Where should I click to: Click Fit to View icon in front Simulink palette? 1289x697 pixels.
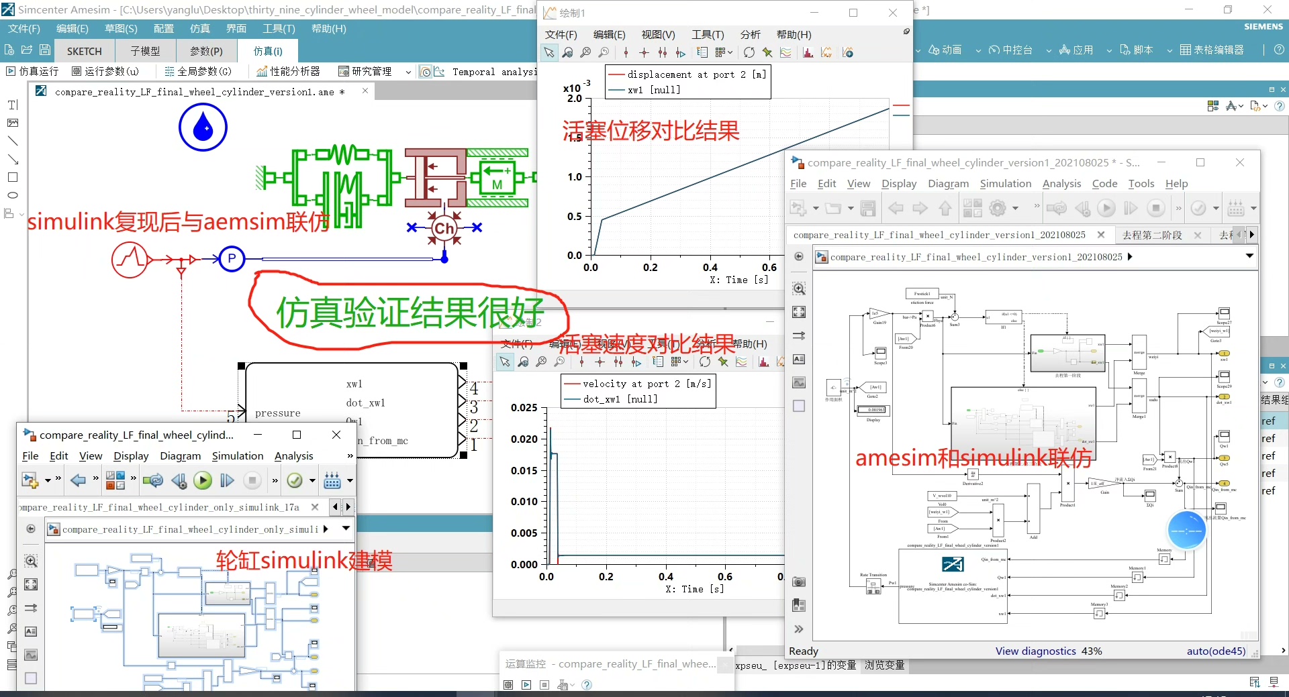pyautogui.click(x=31, y=584)
